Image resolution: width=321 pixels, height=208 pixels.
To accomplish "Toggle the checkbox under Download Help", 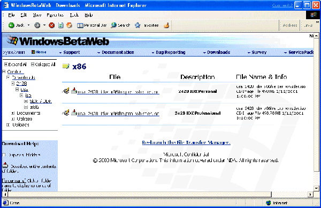I will 4,155.
